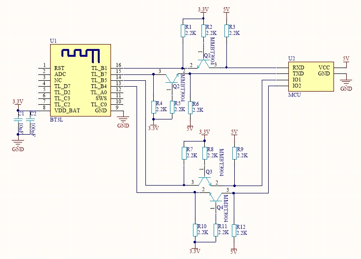Select transistor Q3 symbol
The image size is (361, 259).
pyautogui.click(x=205, y=180)
